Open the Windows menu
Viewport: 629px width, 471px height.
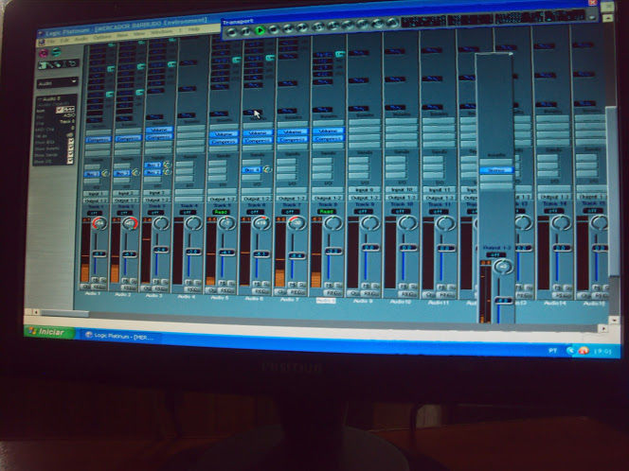click(162, 31)
